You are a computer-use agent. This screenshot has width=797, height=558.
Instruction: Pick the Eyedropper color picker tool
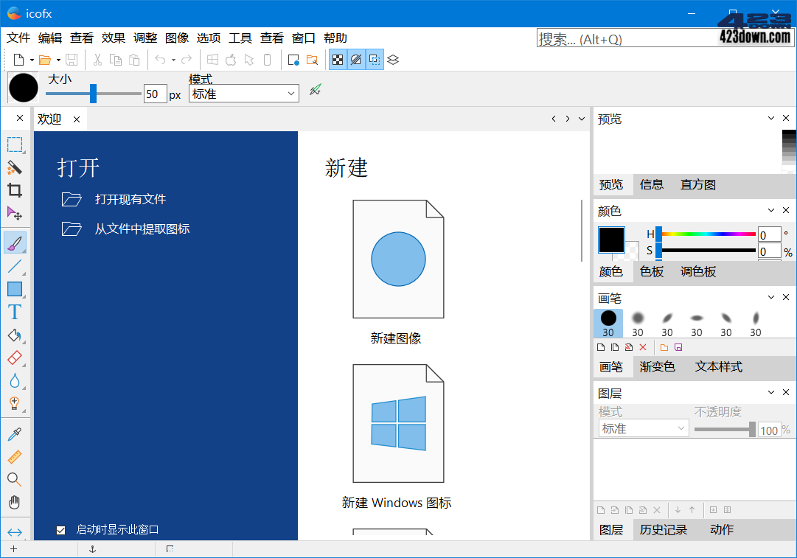click(15, 433)
